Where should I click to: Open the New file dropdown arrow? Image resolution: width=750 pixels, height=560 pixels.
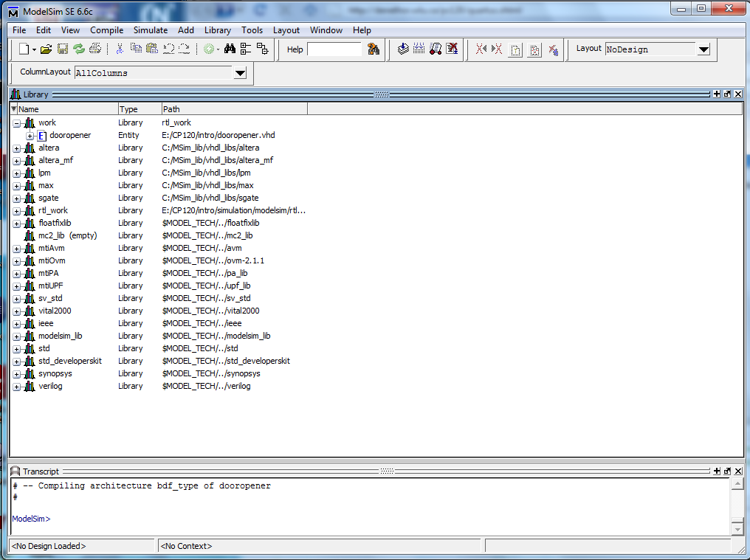point(34,49)
